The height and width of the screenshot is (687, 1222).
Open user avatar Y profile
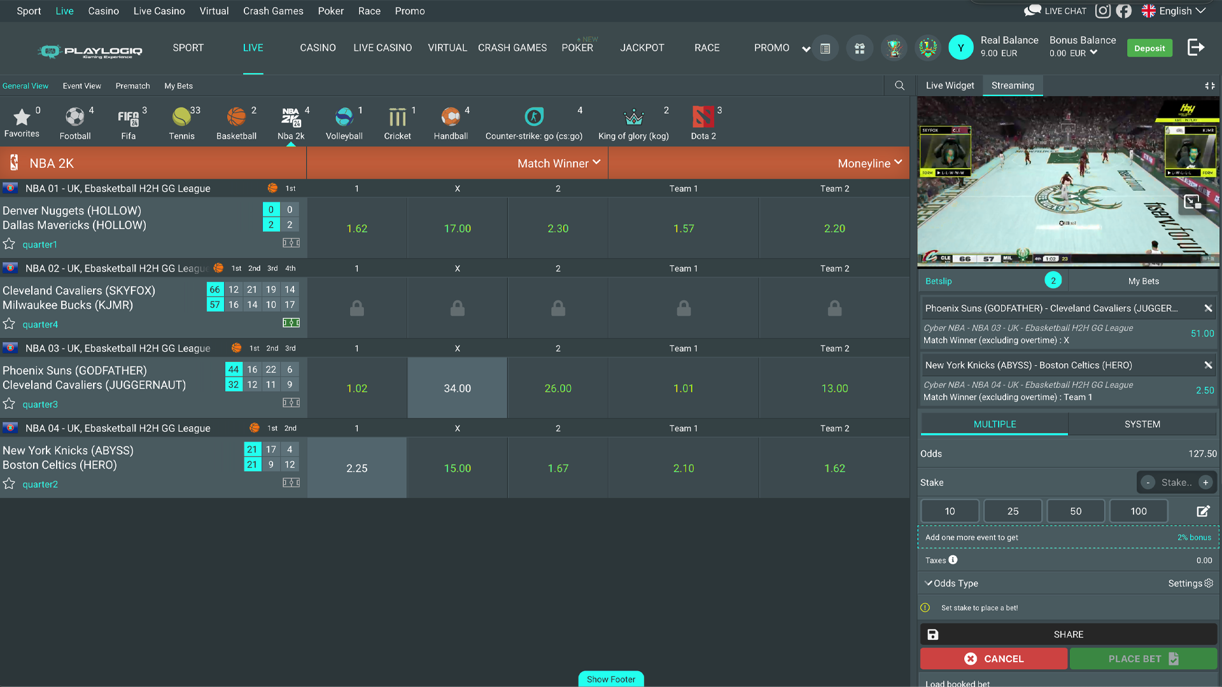click(961, 48)
